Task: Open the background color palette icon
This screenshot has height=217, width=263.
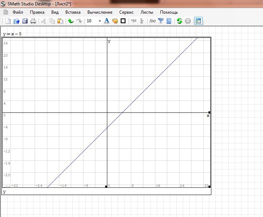Action: (x=115, y=21)
